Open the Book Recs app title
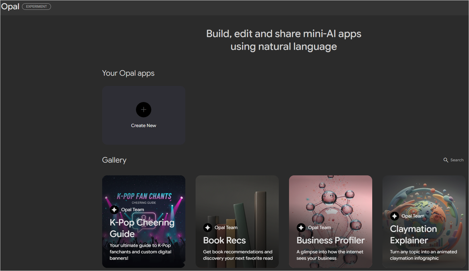The width and height of the screenshot is (469, 271). [225, 240]
